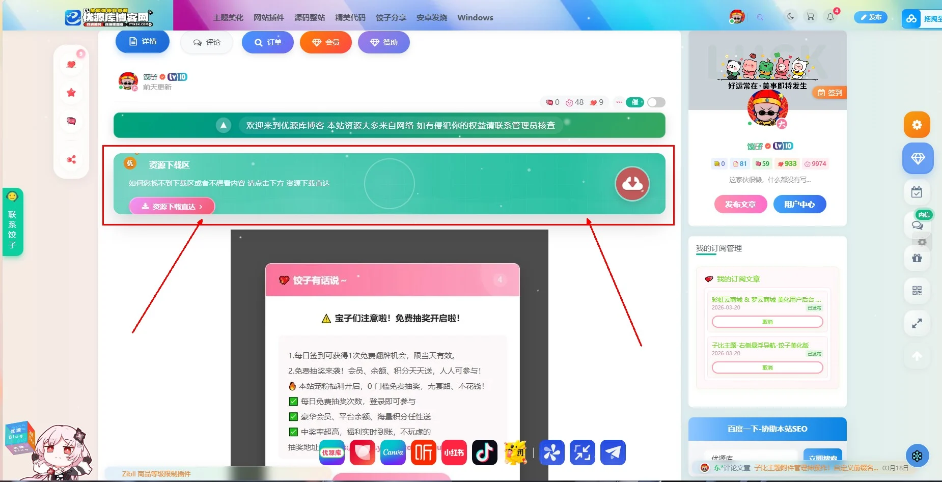Image resolution: width=942 pixels, height=482 pixels.
Task: Open the 主题美化 menu item
Action: click(228, 17)
